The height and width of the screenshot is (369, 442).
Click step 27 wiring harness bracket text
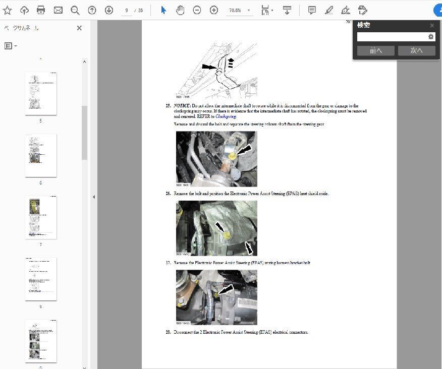click(x=242, y=263)
